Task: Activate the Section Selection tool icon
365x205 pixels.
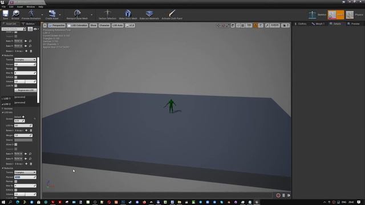Action: click(107, 14)
